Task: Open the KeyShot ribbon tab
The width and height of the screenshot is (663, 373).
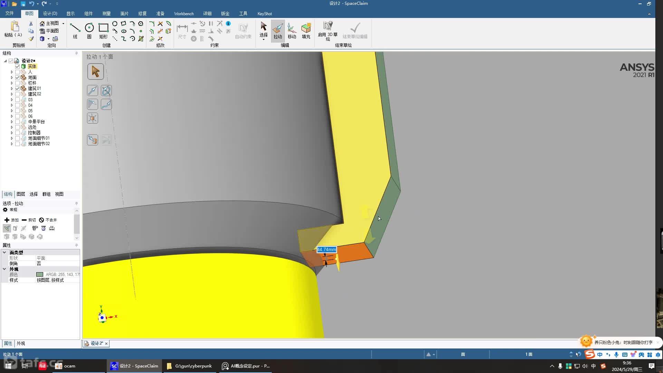Action: 265,13
